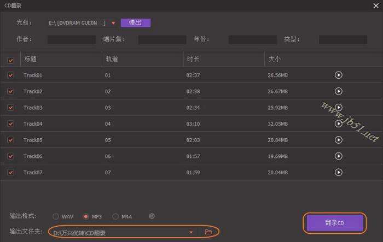The image size is (383, 242).
Task: Uncheck the Track01 checkbox
Action: click(10, 75)
